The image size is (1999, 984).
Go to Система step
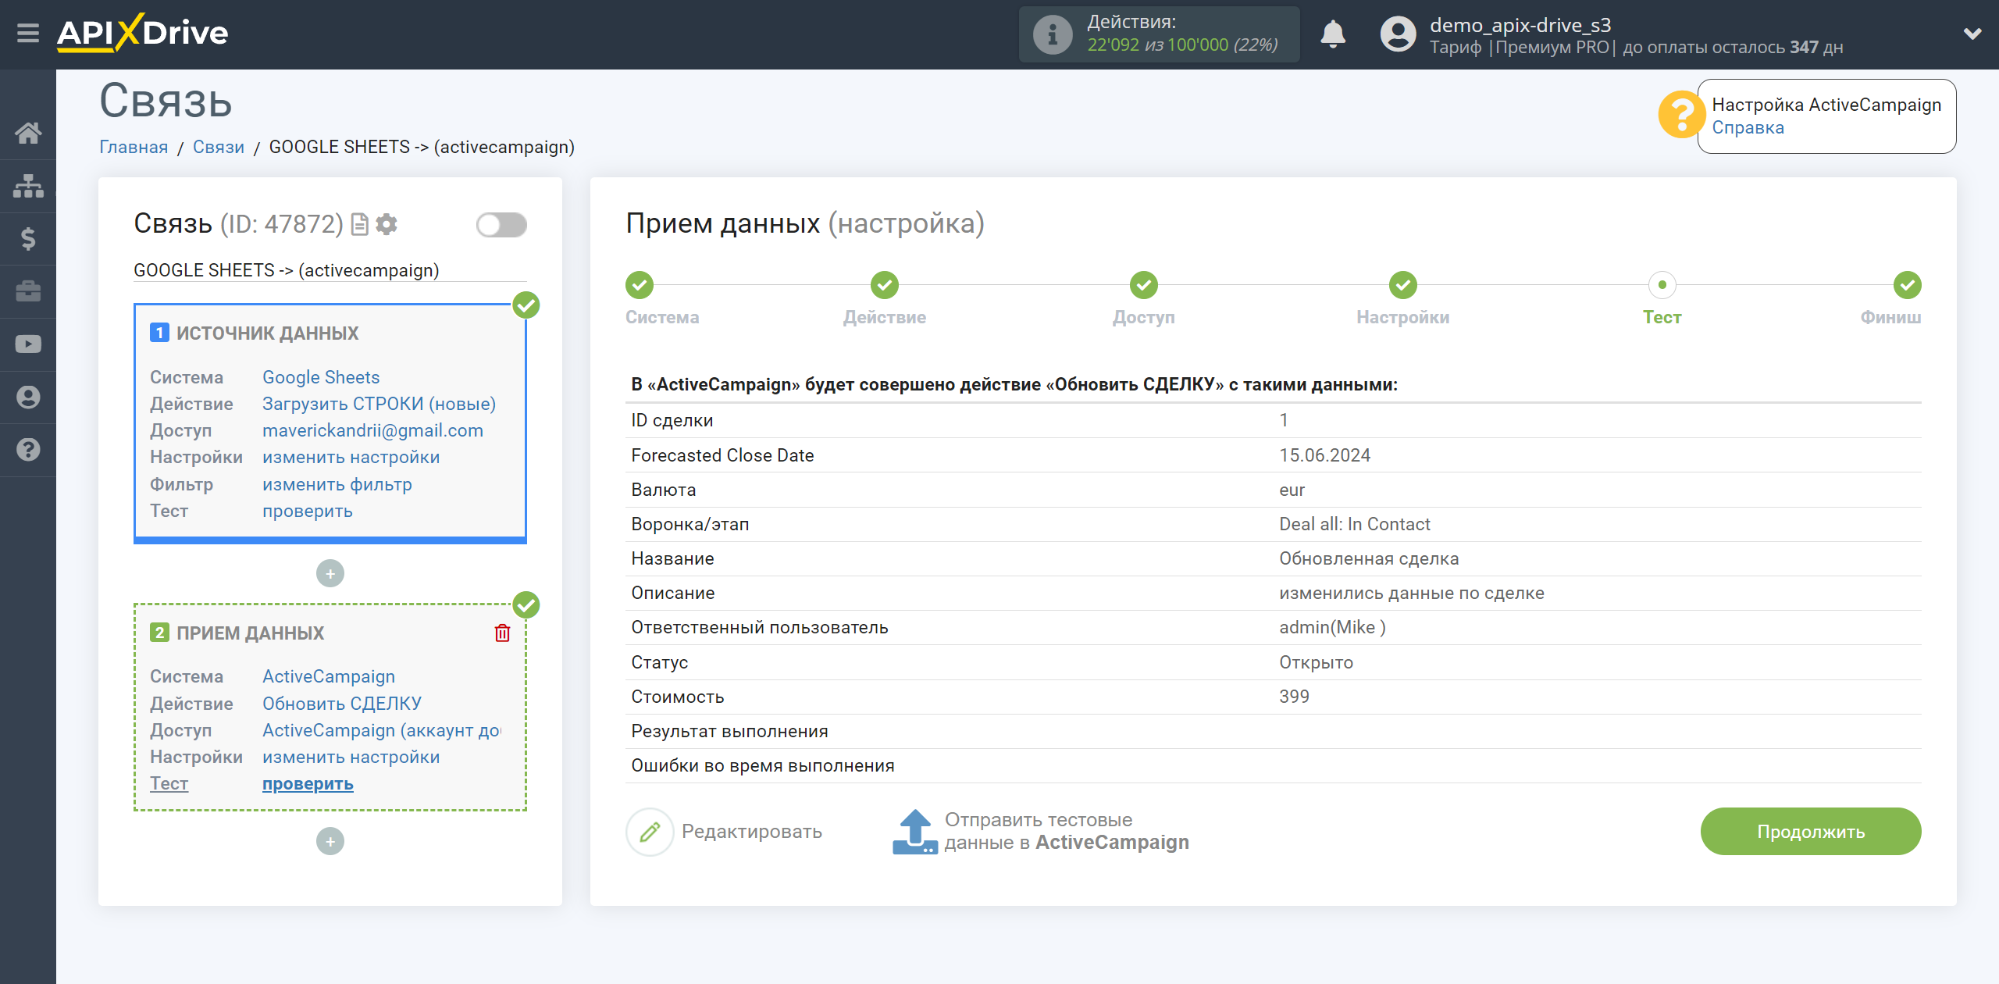639,286
